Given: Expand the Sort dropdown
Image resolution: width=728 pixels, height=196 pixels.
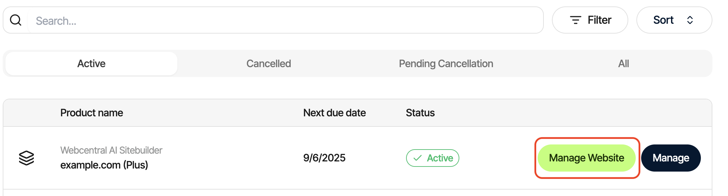Looking at the screenshot, I should (674, 20).
